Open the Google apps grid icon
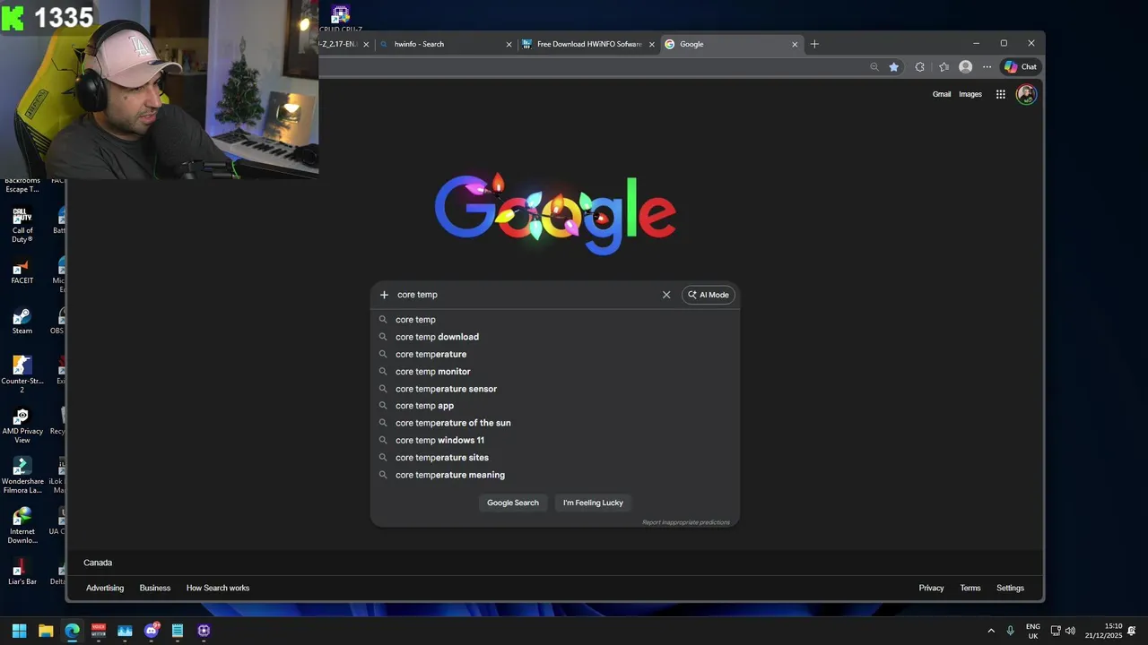This screenshot has height=645, width=1148. click(x=1000, y=94)
